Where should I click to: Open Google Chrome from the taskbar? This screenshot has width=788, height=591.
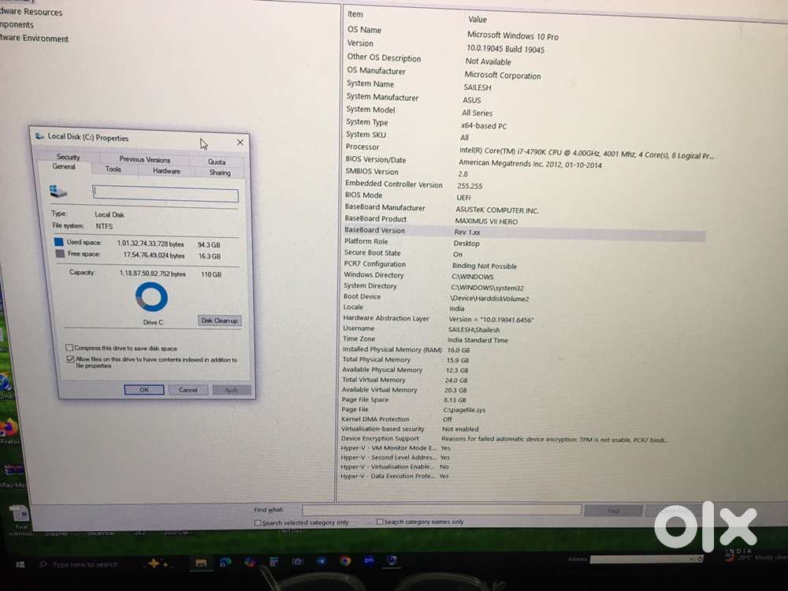345,561
